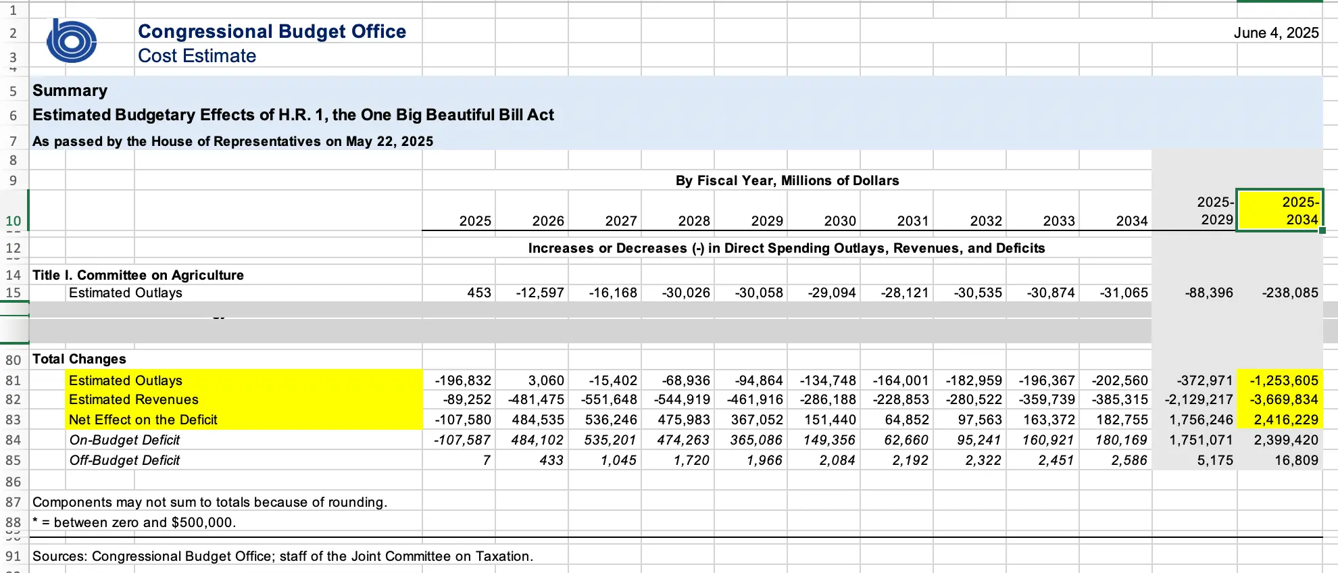Click 'Title I. Committee on Agriculture' cell
This screenshot has height=573, width=1338.
138,275
